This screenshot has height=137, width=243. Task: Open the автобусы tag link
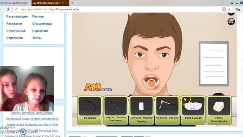coord(29,113)
